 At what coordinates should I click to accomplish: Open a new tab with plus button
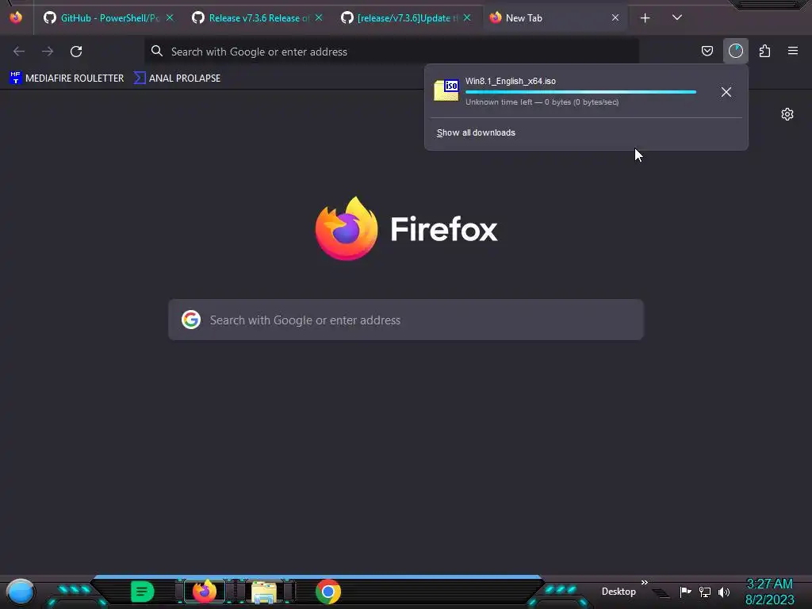tap(645, 18)
